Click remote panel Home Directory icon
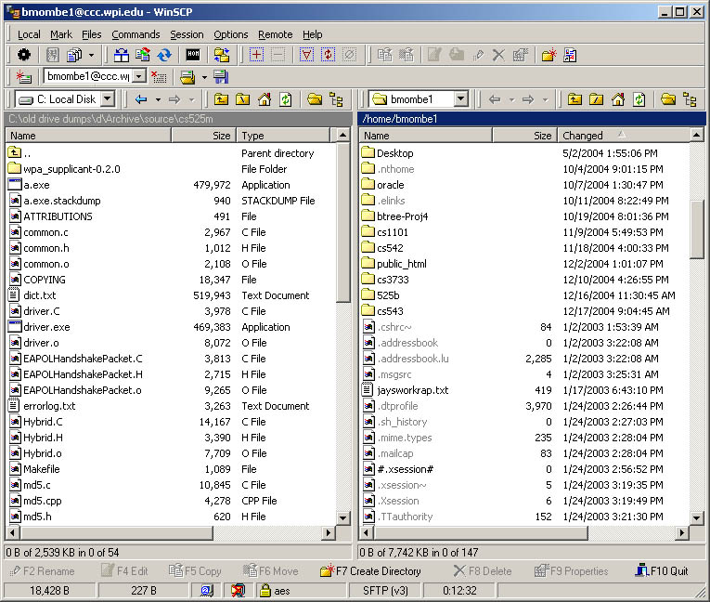 tap(618, 99)
